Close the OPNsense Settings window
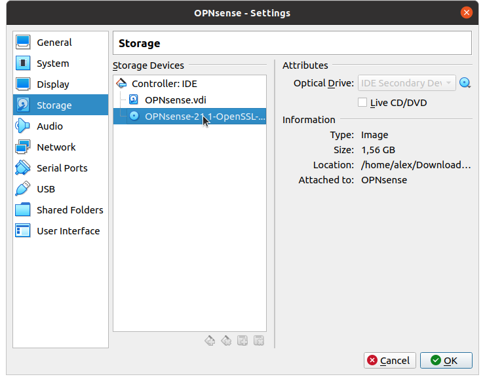The image size is (485, 381). click(467, 12)
